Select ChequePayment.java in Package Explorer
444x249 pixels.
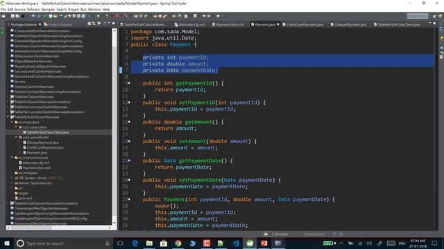point(43,142)
